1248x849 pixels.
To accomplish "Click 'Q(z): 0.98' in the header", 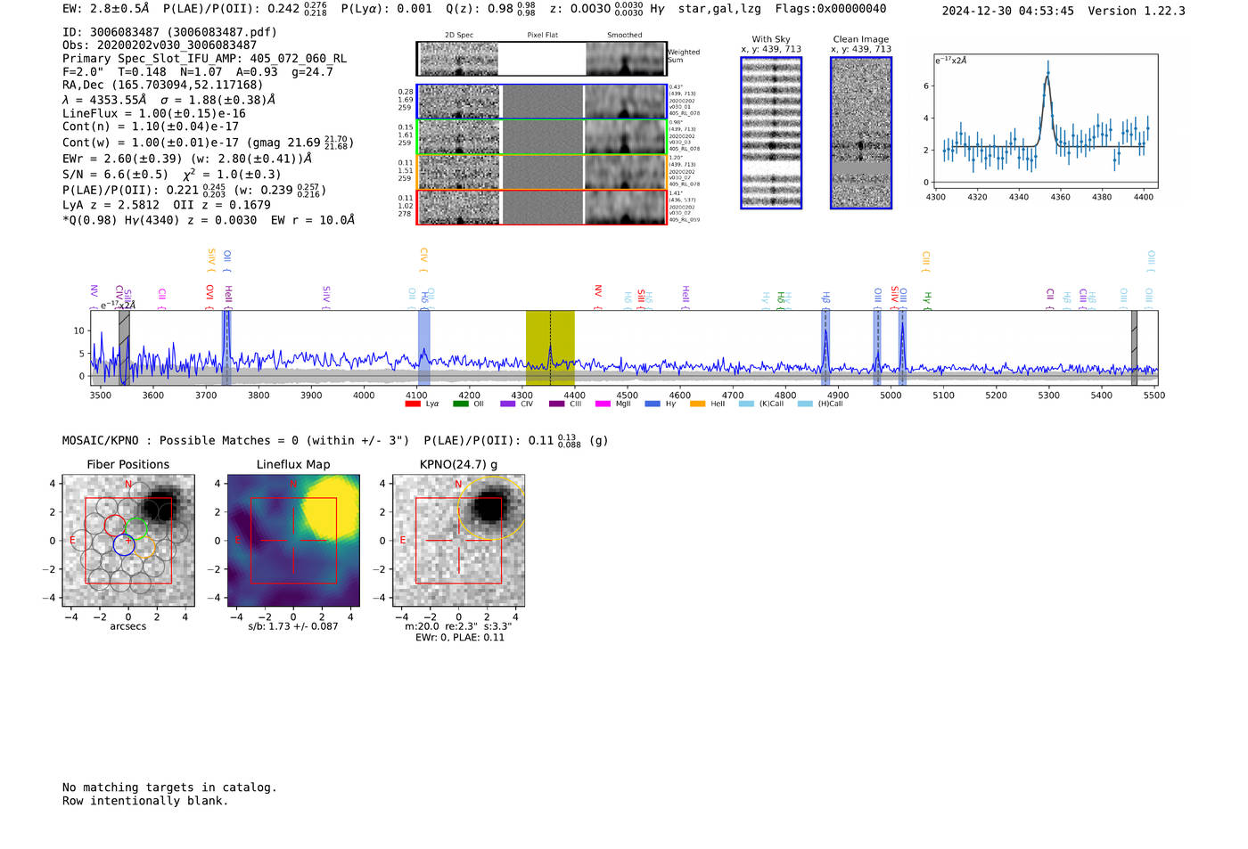I will (480, 9).
